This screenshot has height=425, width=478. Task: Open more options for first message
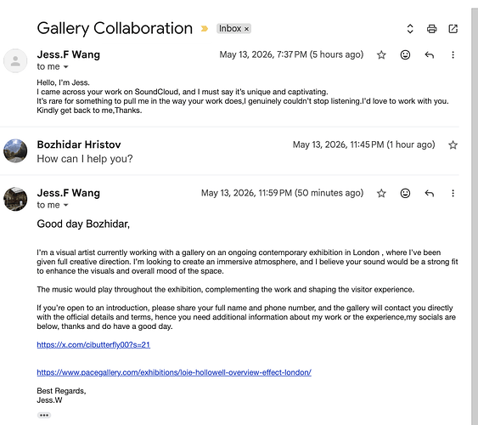click(453, 55)
